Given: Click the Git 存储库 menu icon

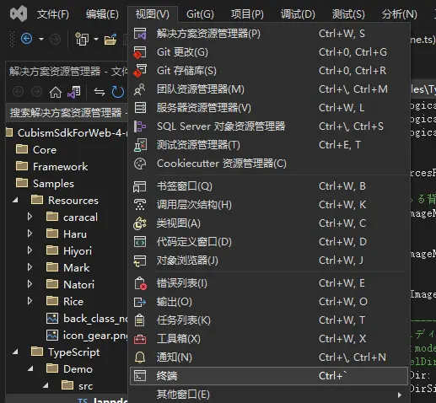Looking at the screenshot, I should [140, 71].
